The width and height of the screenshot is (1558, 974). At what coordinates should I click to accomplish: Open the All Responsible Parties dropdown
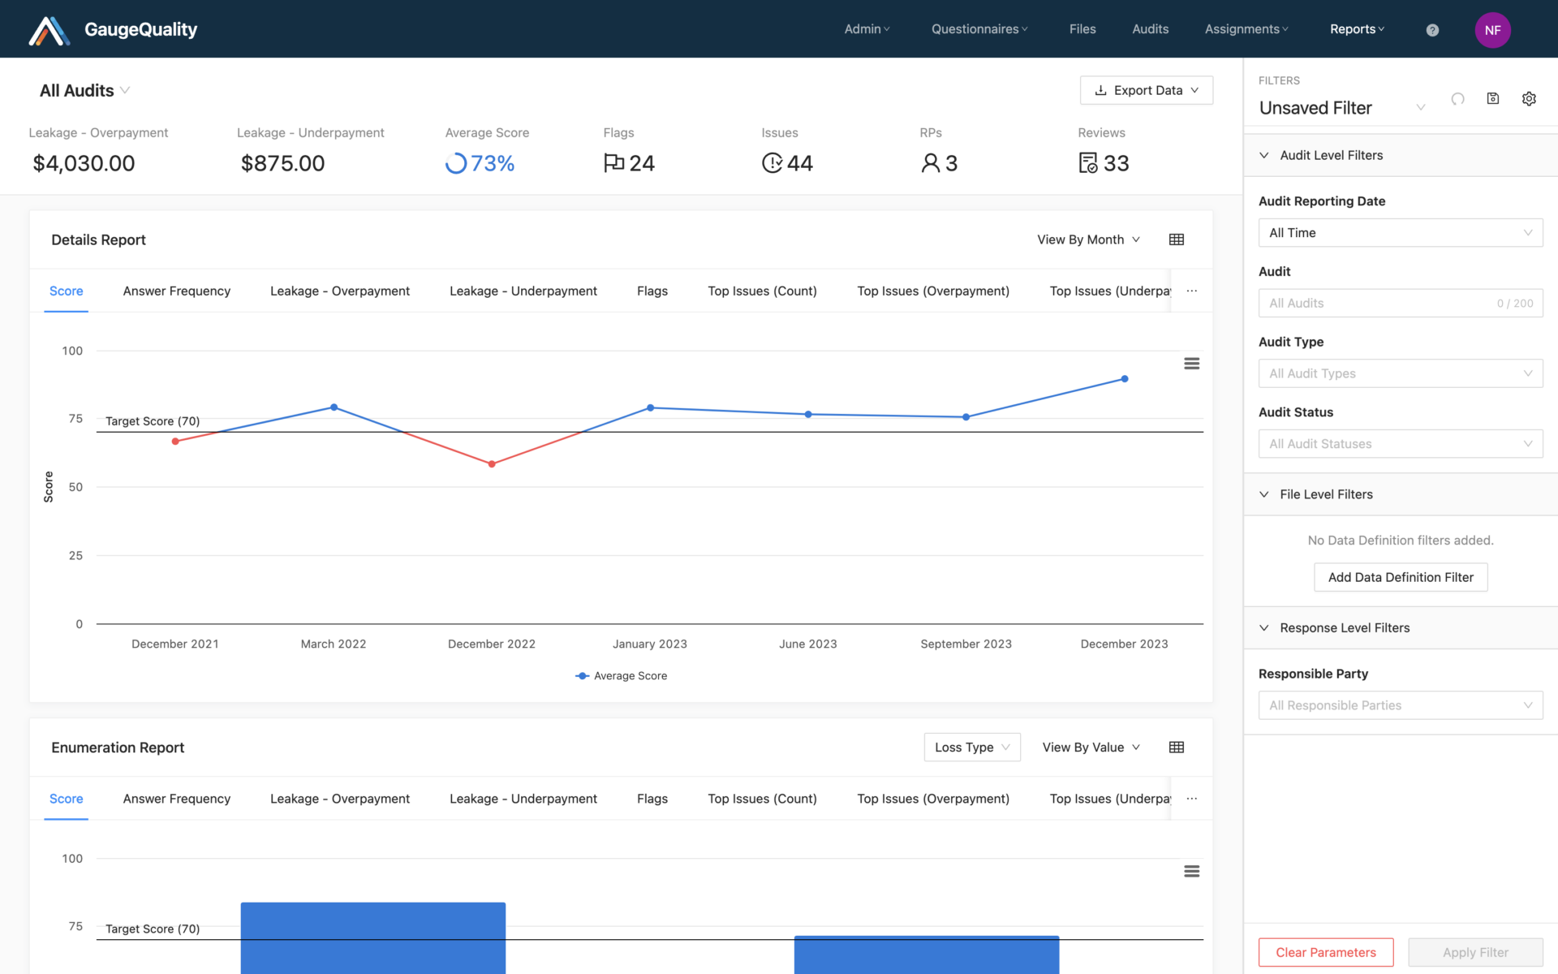point(1401,705)
